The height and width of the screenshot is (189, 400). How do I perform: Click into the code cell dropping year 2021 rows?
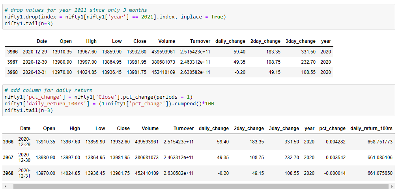[199, 17]
